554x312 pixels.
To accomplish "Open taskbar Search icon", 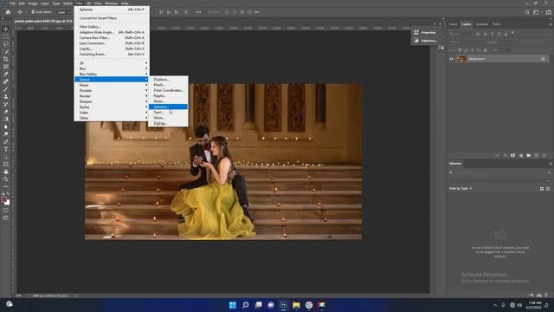I will 245,305.
